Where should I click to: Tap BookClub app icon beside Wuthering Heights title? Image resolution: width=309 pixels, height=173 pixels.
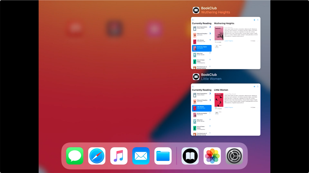click(196, 10)
